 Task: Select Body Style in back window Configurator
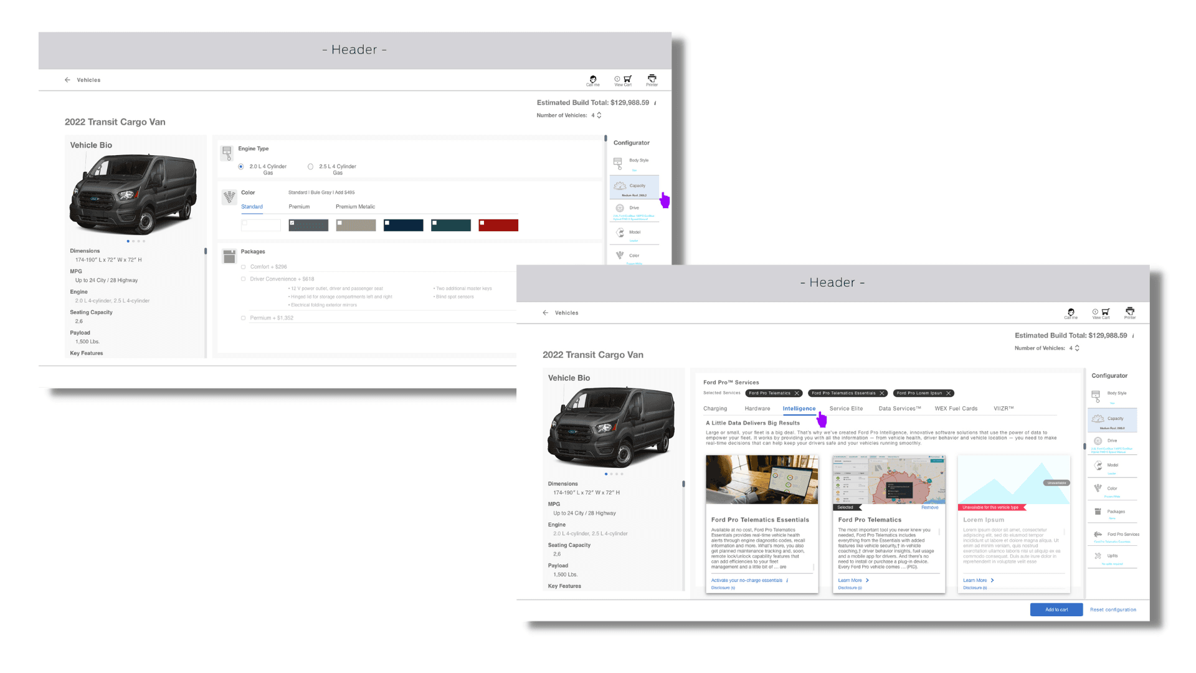point(634,163)
